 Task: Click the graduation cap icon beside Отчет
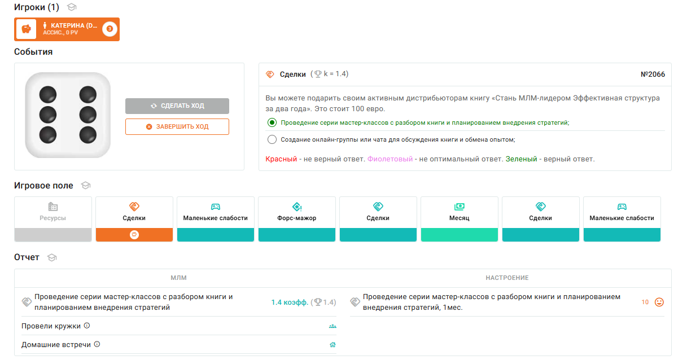[52, 257]
